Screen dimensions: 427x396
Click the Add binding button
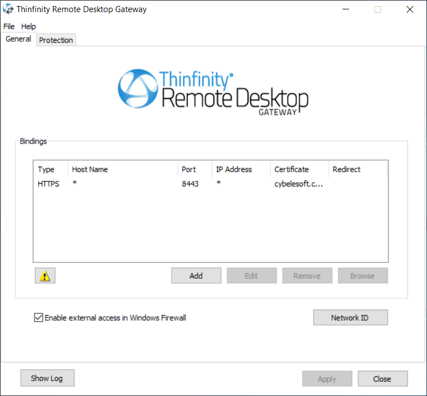pyautogui.click(x=196, y=276)
